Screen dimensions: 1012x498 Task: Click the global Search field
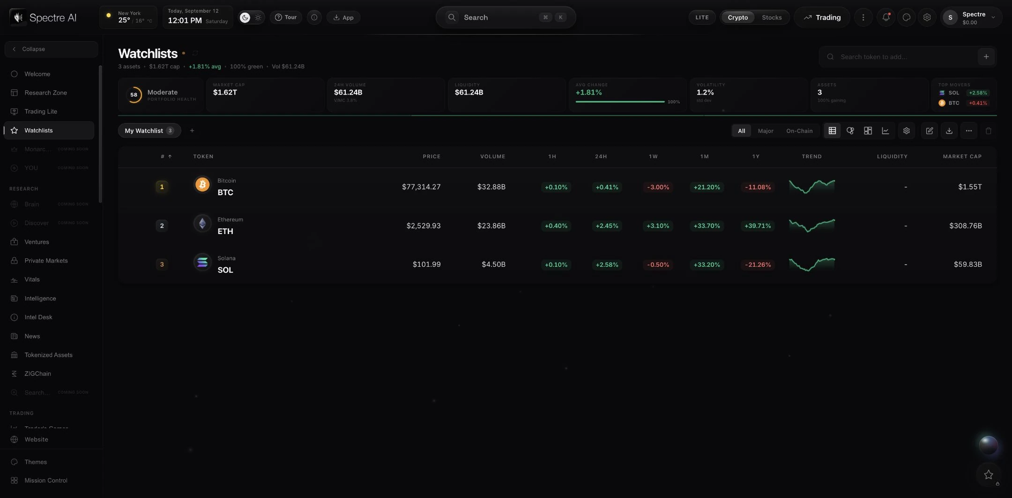point(506,17)
